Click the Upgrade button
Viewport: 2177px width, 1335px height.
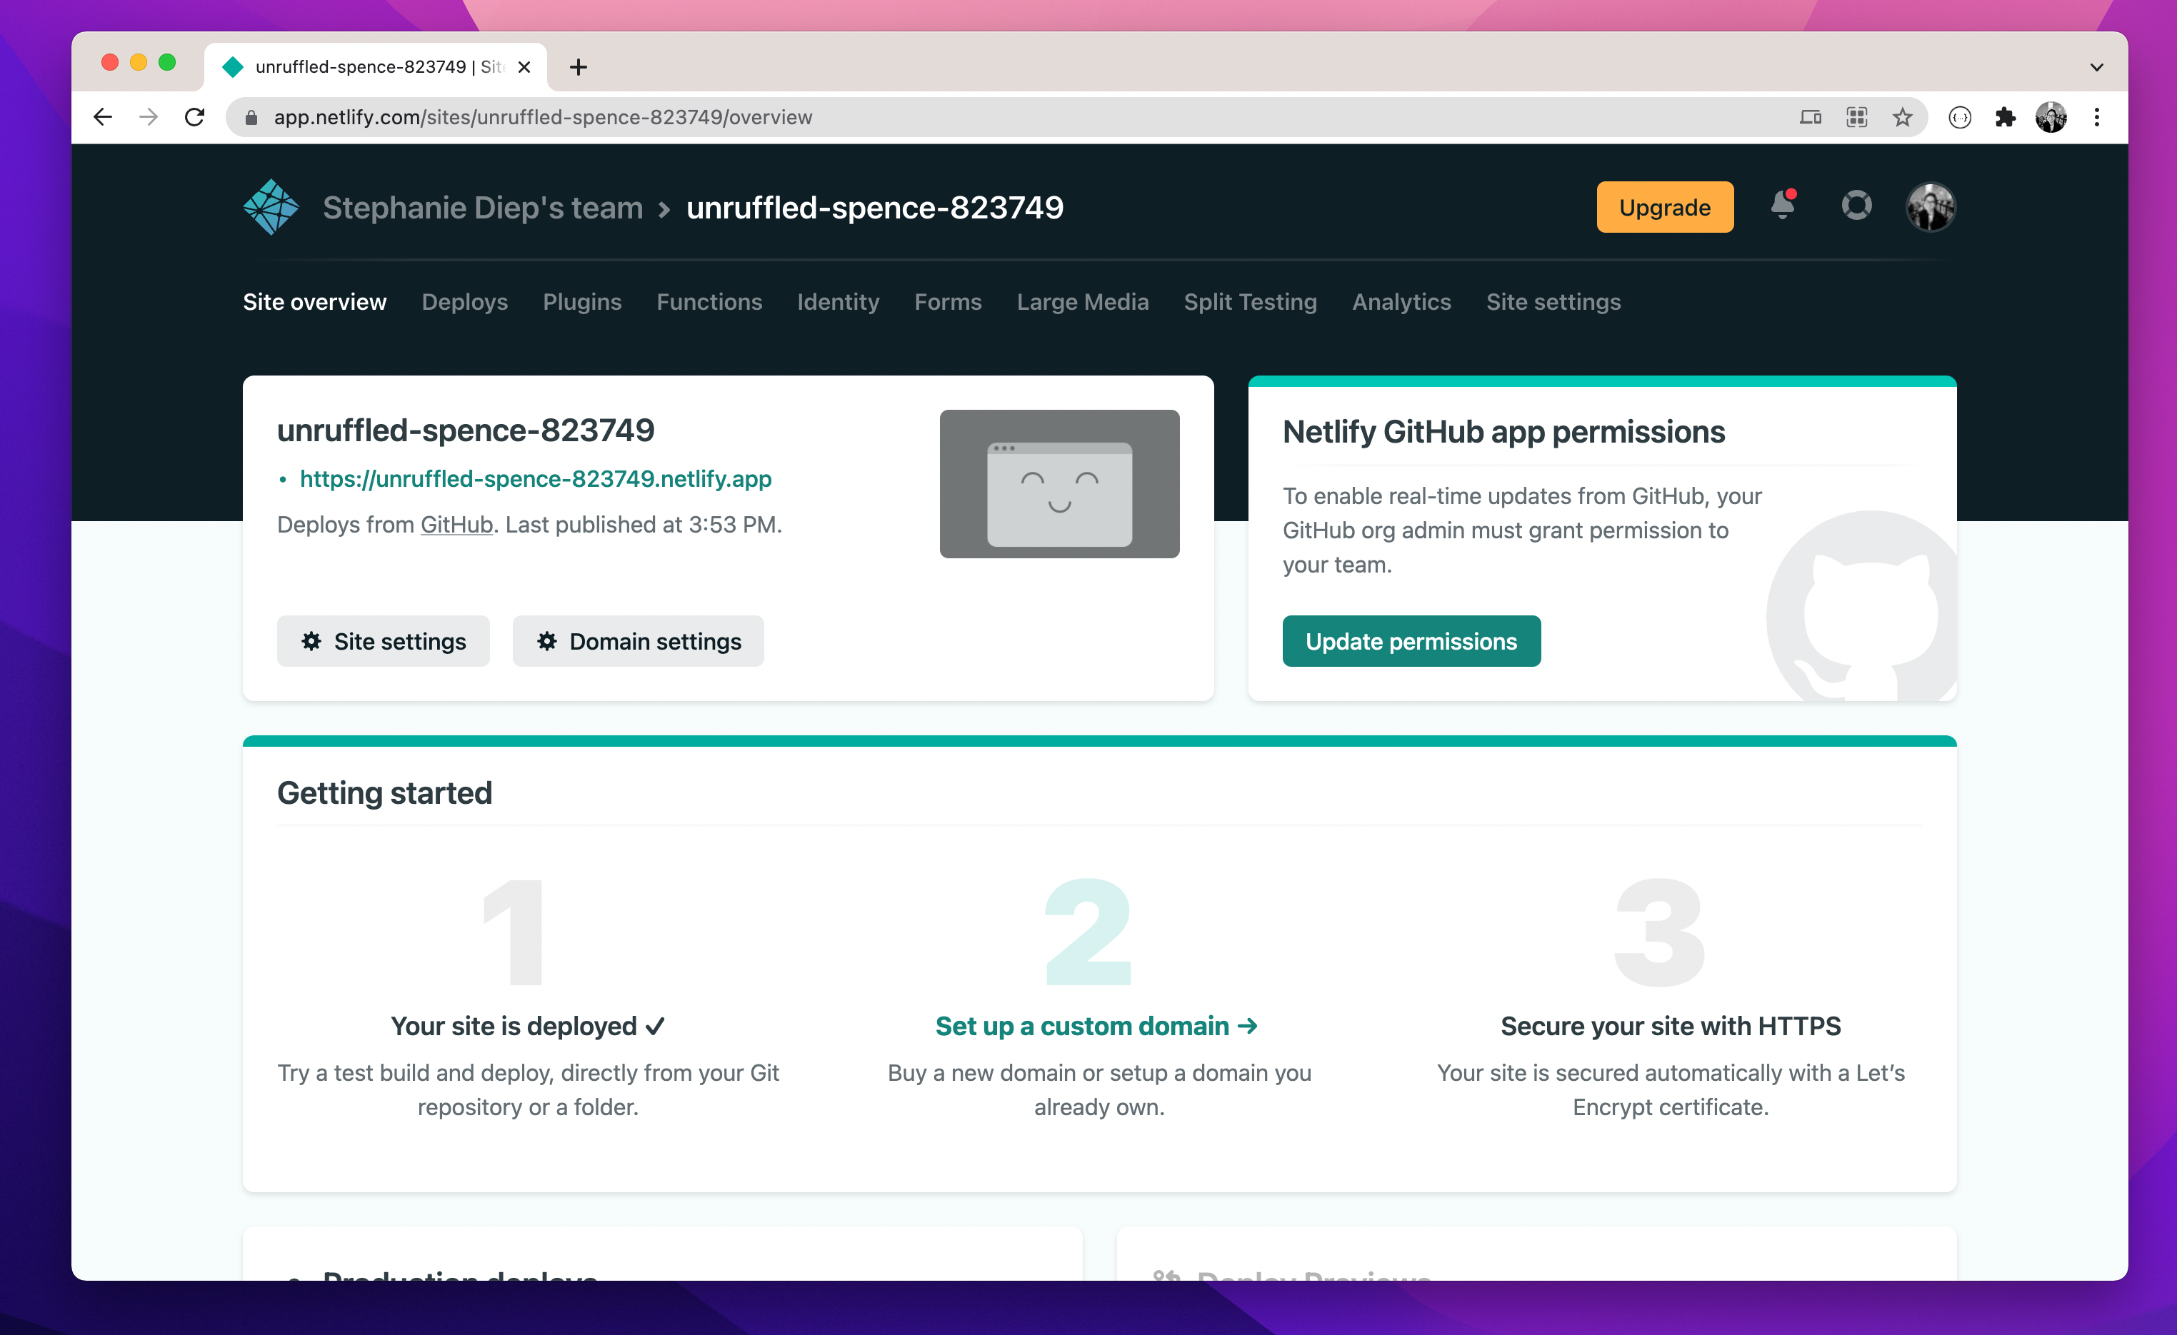(1663, 208)
